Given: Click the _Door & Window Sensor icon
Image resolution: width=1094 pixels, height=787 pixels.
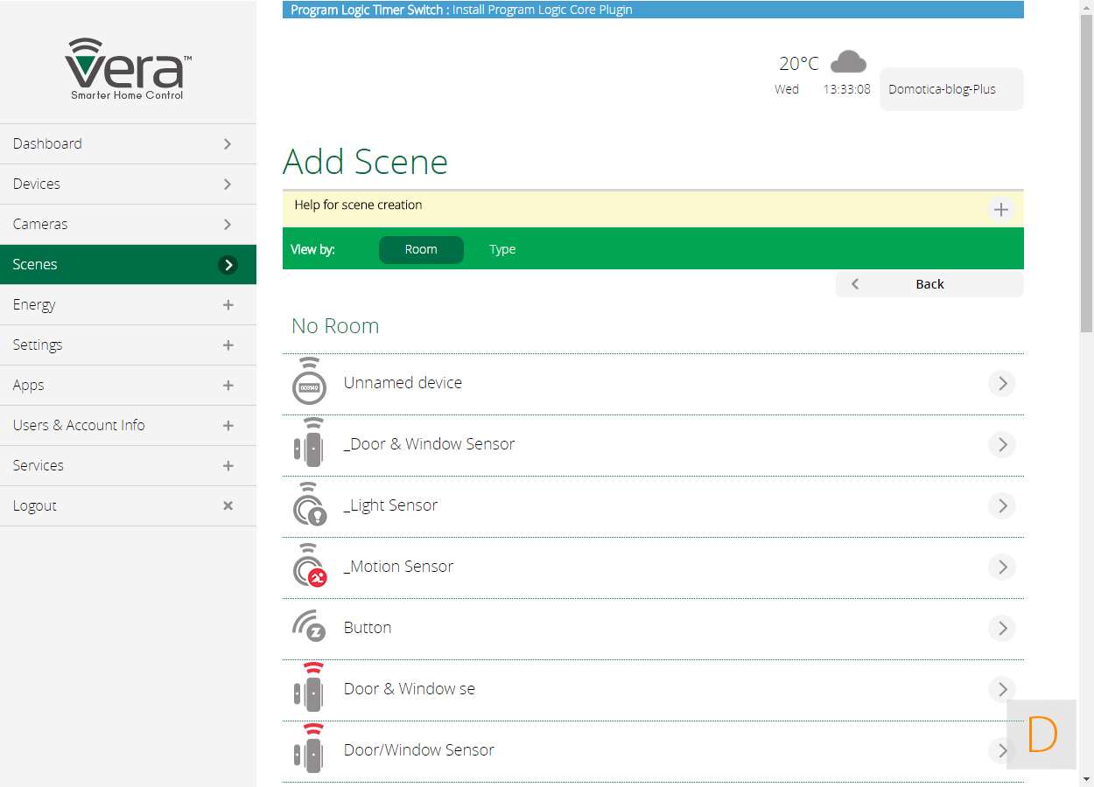Looking at the screenshot, I should pyautogui.click(x=309, y=443).
